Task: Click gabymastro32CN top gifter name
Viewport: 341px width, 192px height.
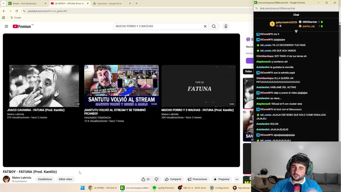Action: (286, 22)
